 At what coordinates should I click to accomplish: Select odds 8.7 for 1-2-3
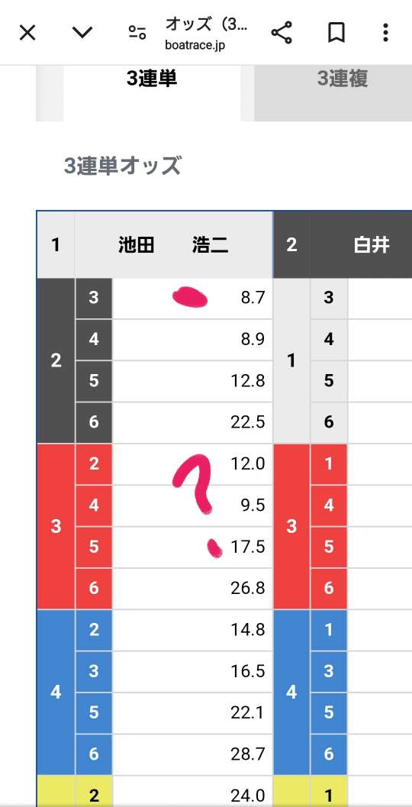click(192, 299)
